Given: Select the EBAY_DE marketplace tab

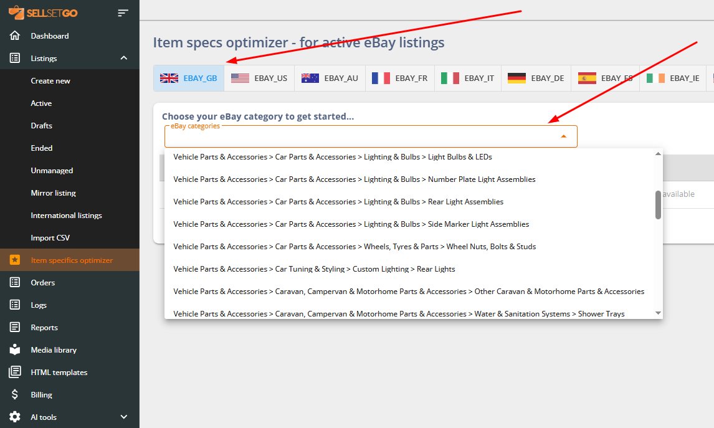Looking at the screenshot, I should [536, 78].
